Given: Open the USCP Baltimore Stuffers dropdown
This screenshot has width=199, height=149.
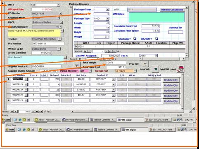Looking at the screenshot, I should tap(61, 22).
